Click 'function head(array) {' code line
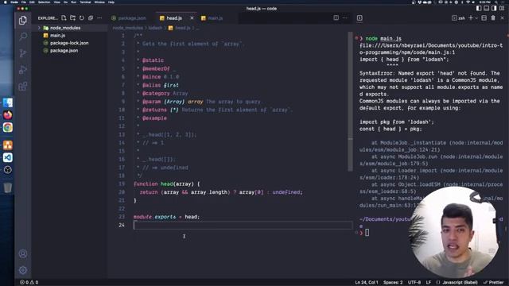 167,184
